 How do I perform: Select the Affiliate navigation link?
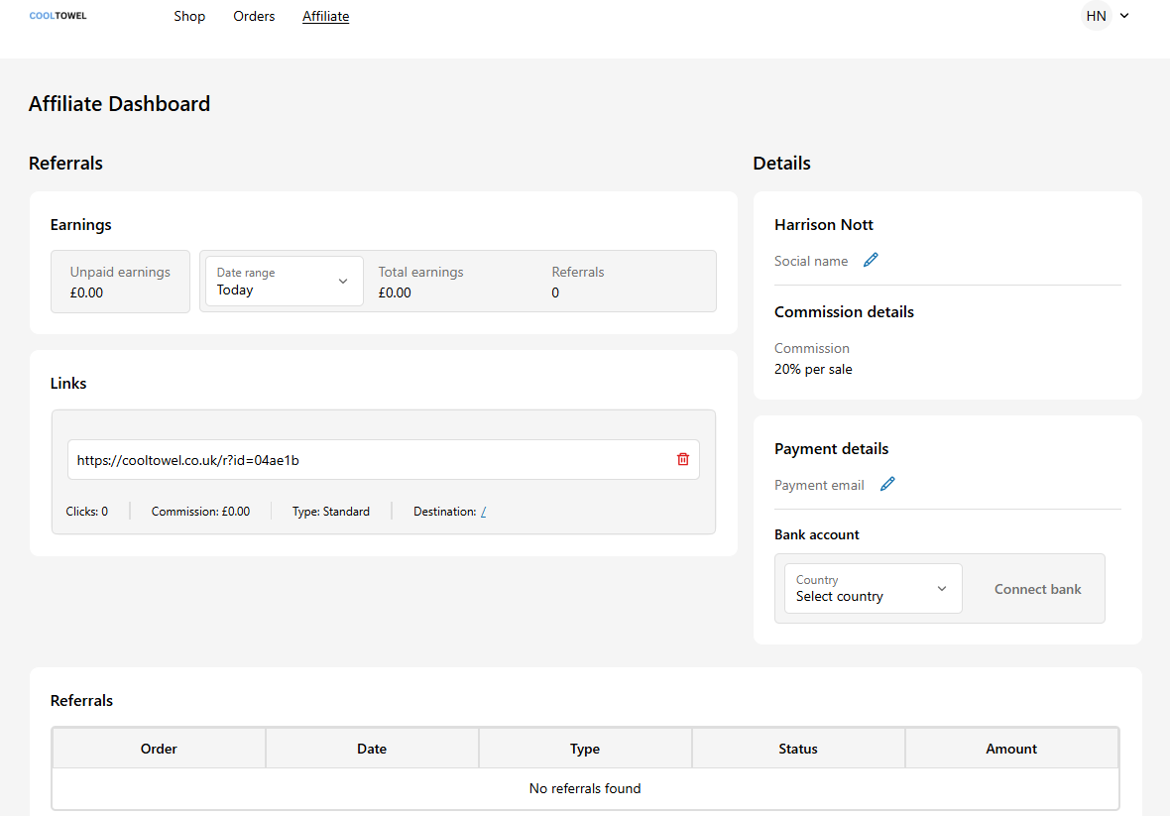pyautogui.click(x=325, y=16)
